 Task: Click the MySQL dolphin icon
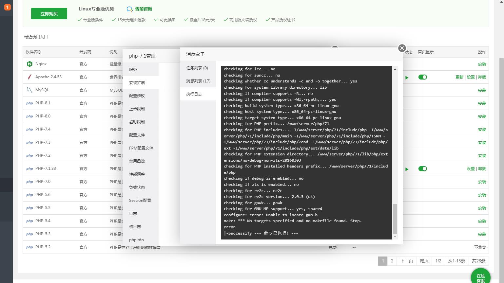click(x=29, y=90)
